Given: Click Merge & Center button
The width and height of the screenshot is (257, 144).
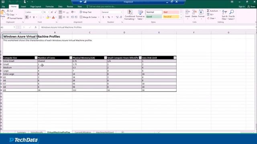Looking at the screenshot, I should tap(88, 17).
